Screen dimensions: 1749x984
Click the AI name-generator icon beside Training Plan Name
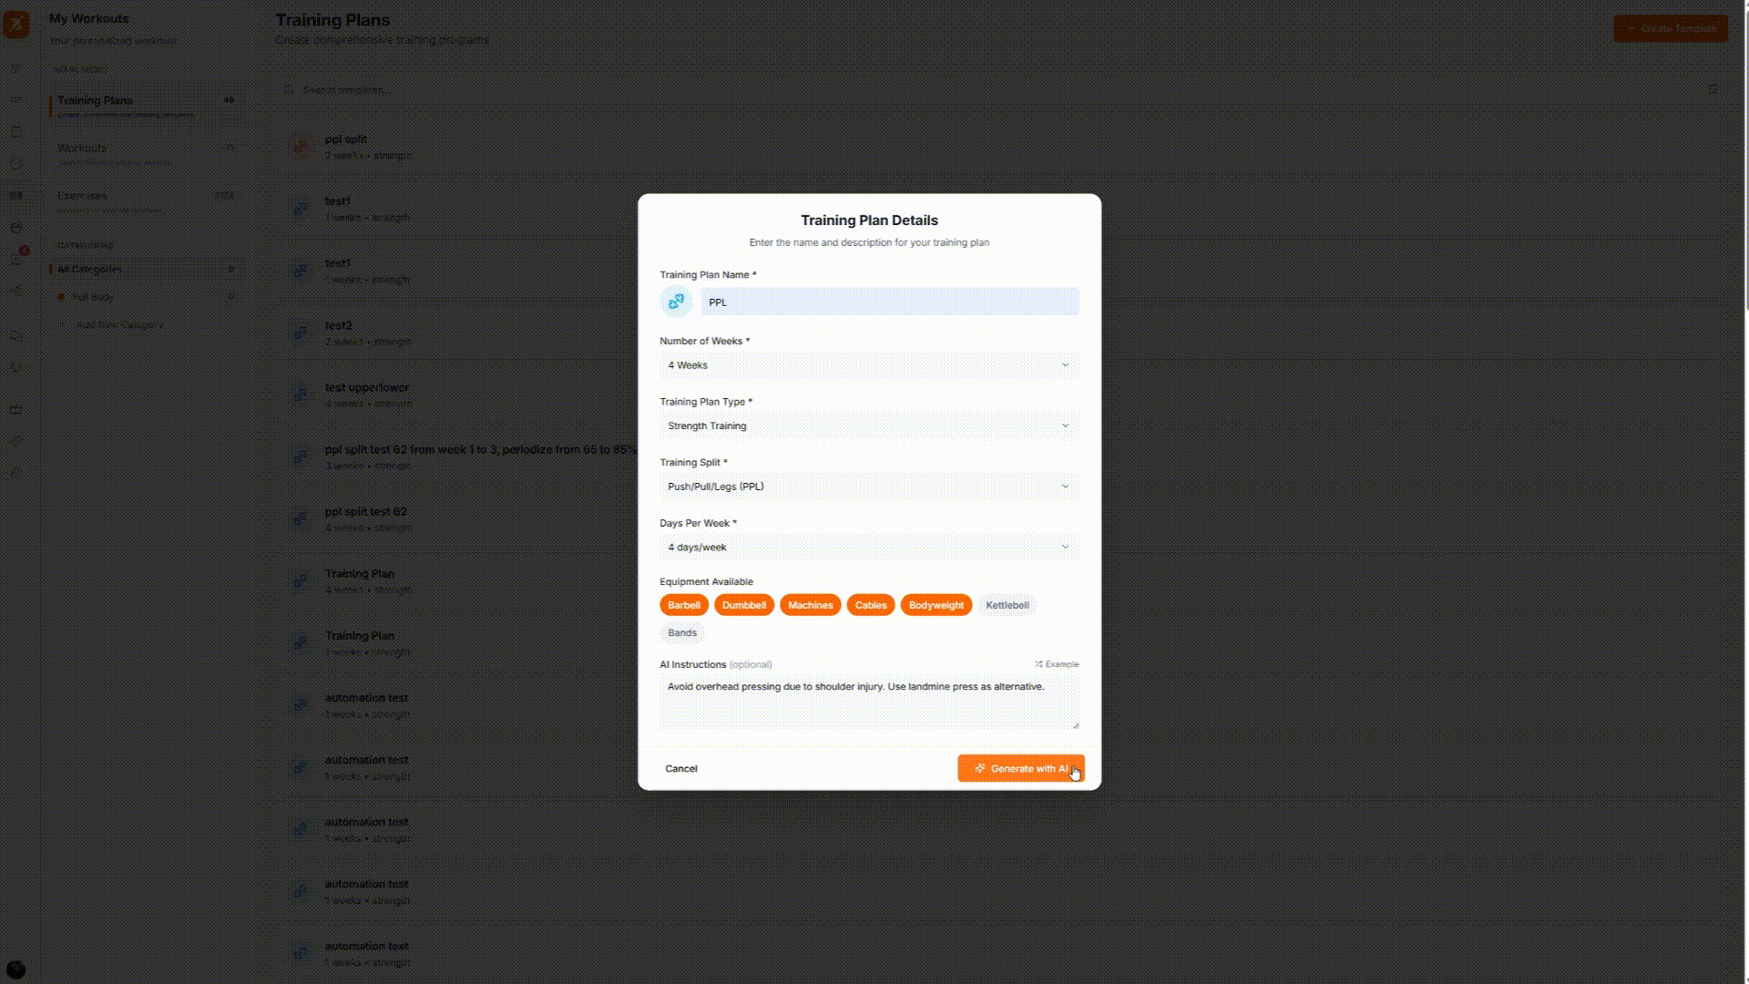coord(676,301)
